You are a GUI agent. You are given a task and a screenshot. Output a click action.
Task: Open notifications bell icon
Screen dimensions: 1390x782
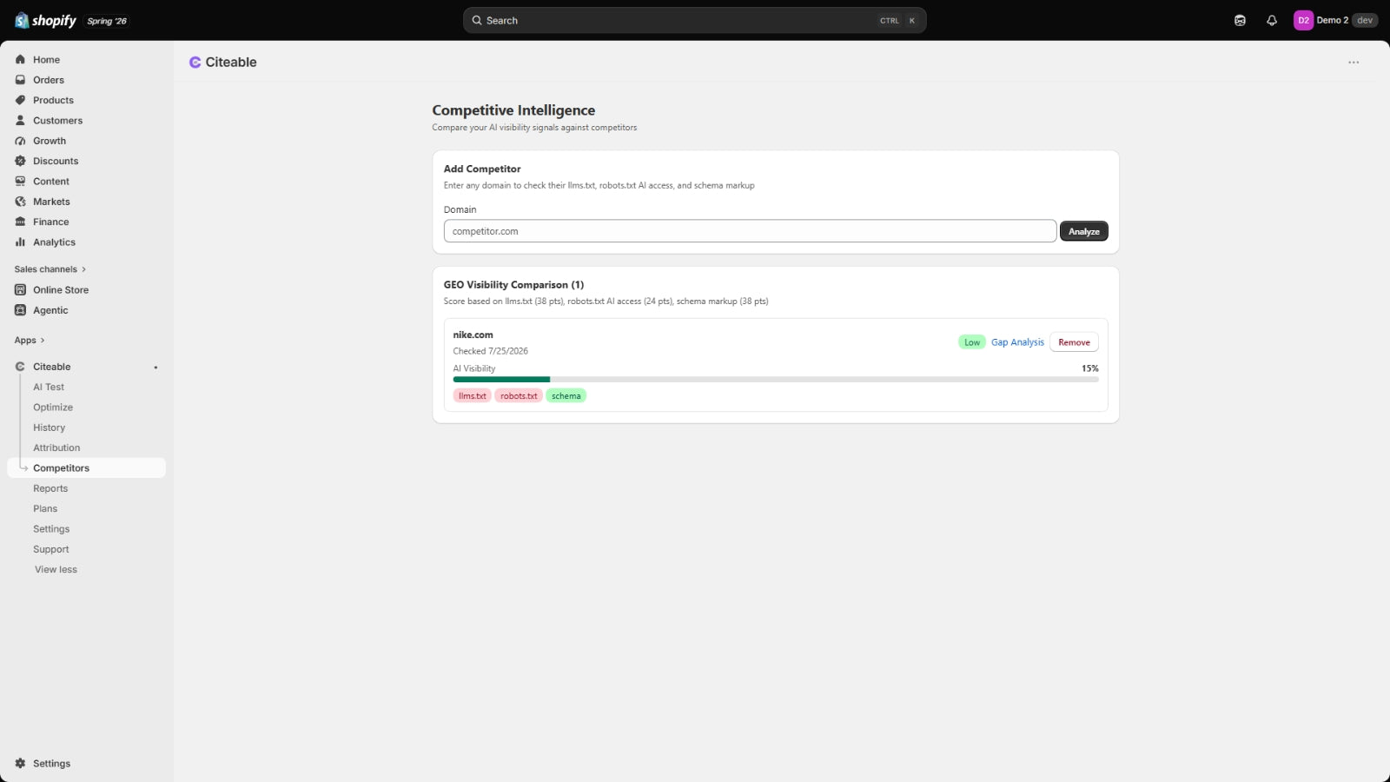pos(1272,21)
